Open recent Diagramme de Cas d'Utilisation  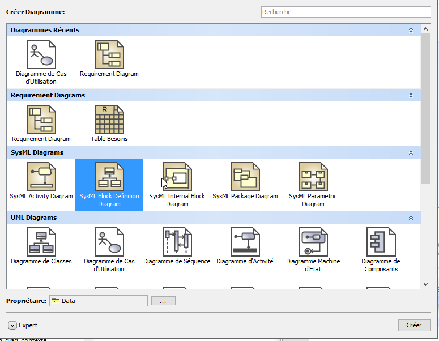click(41, 54)
